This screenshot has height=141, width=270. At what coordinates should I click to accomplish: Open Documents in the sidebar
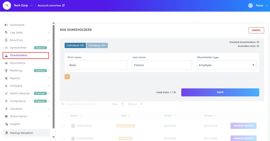pos(18,63)
